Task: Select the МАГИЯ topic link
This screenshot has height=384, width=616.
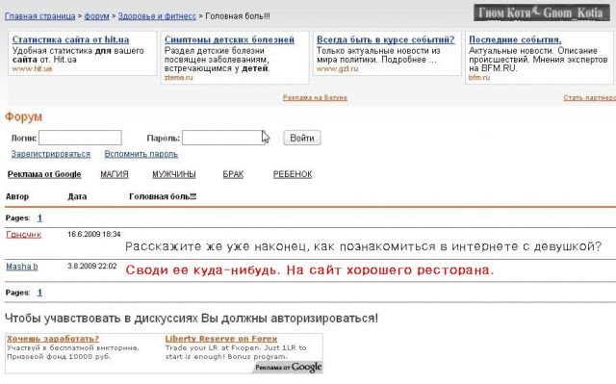Action: [x=115, y=174]
